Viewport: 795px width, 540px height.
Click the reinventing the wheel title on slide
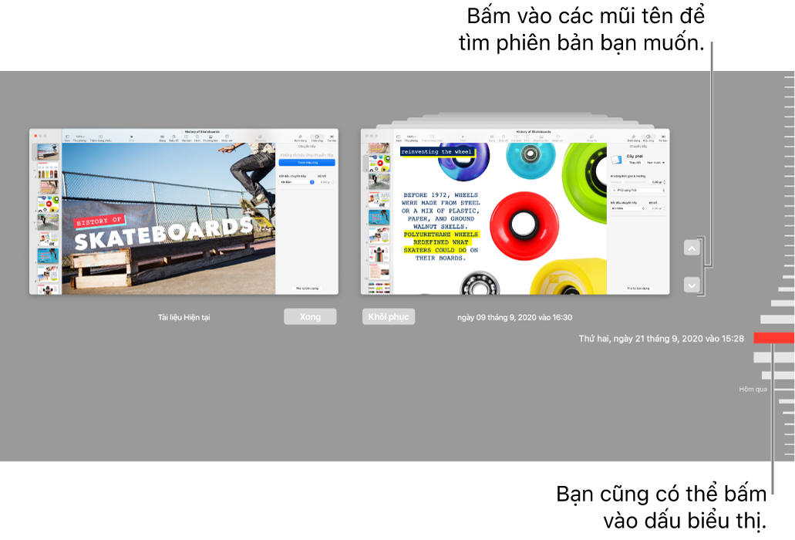[436, 152]
